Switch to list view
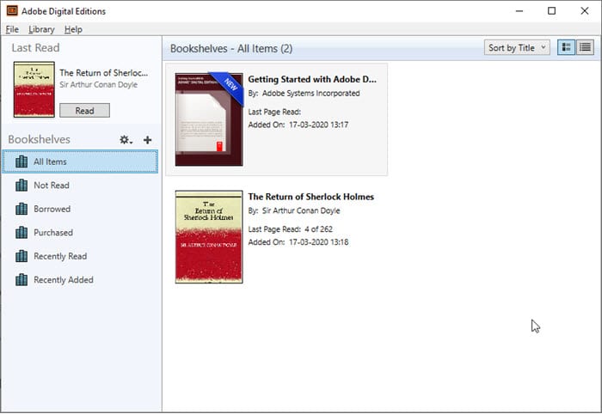The image size is (602, 414). [x=585, y=47]
